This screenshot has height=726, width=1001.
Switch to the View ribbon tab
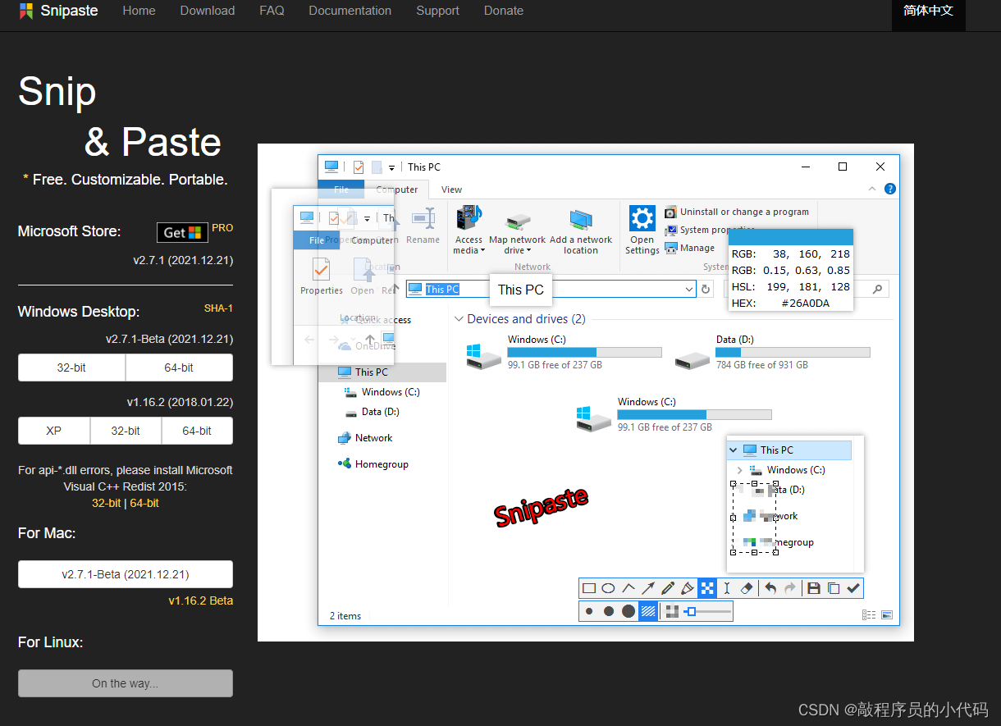(451, 189)
